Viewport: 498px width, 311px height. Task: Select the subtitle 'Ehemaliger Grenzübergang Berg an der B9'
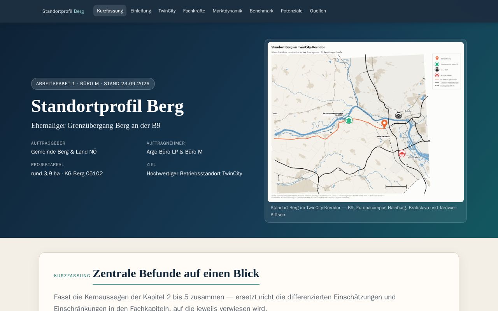(96, 126)
